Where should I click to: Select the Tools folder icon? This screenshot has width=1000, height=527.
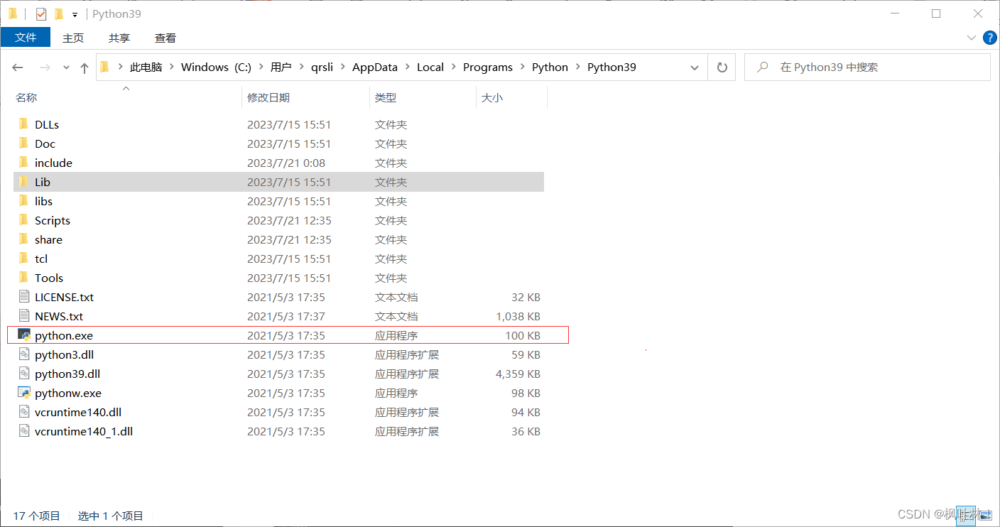coord(23,278)
